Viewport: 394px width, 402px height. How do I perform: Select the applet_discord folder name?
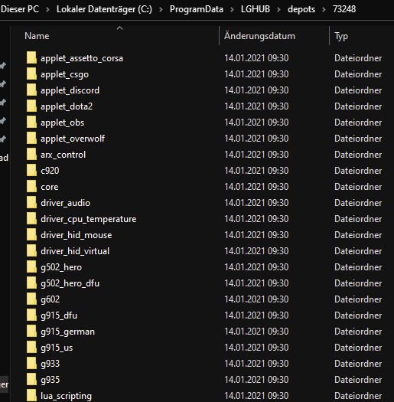click(70, 90)
